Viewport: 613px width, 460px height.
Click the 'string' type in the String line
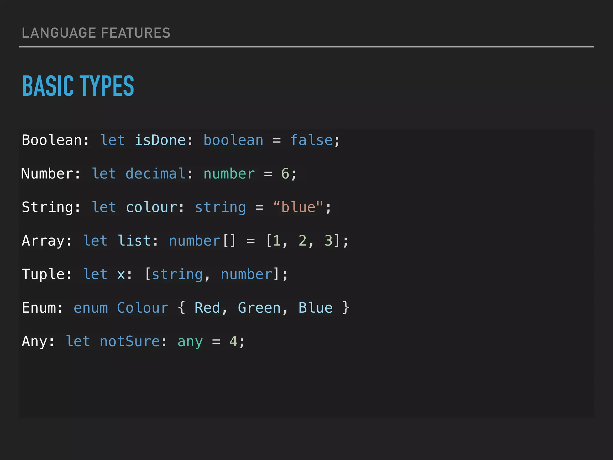(x=221, y=207)
